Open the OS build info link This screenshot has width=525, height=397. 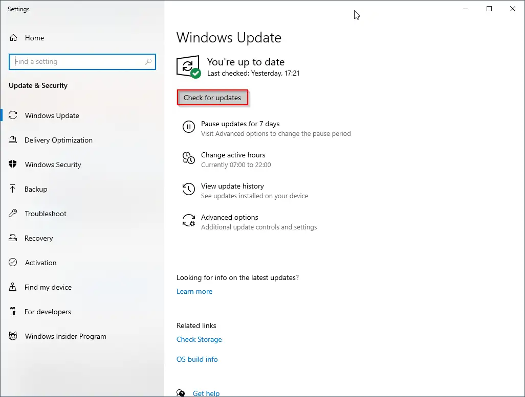[x=197, y=359]
